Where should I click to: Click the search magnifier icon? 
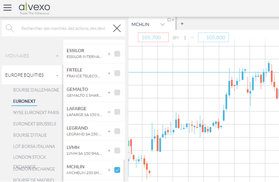click(x=10, y=28)
